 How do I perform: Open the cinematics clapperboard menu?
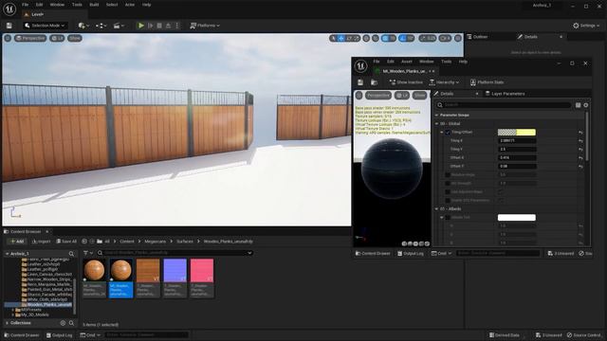tap(119, 26)
